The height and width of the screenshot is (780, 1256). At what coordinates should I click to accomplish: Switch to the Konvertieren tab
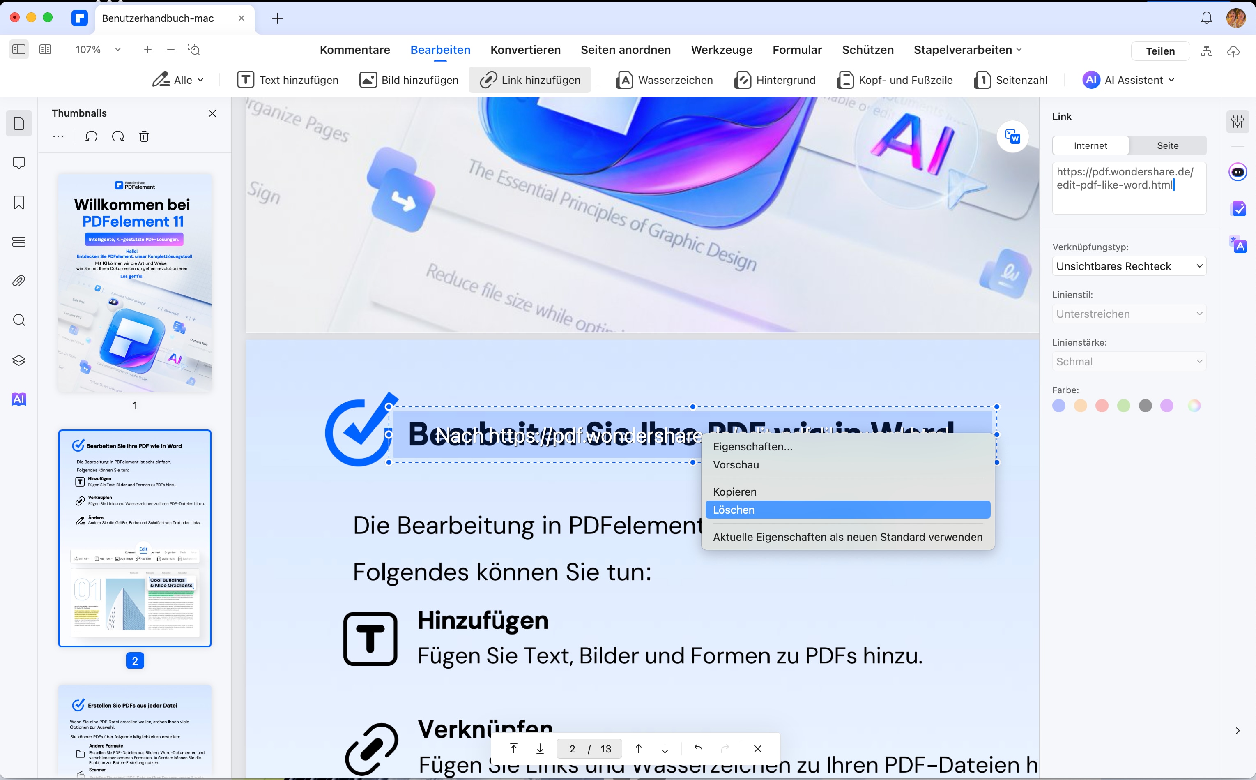click(x=525, y=50)
